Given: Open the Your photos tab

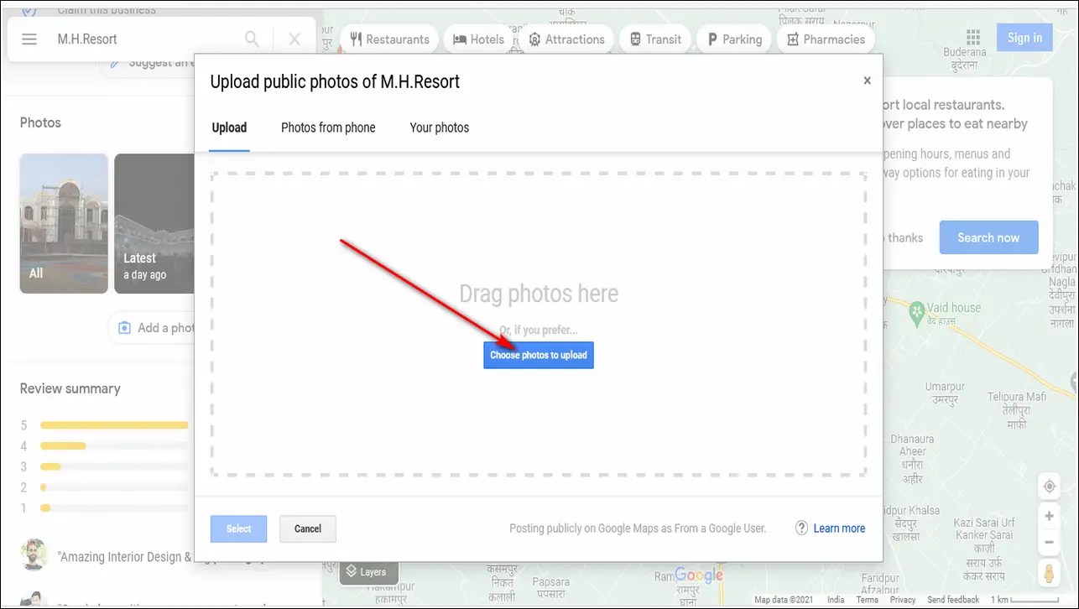Looking at the screenshot, I should tap(439, 128).
